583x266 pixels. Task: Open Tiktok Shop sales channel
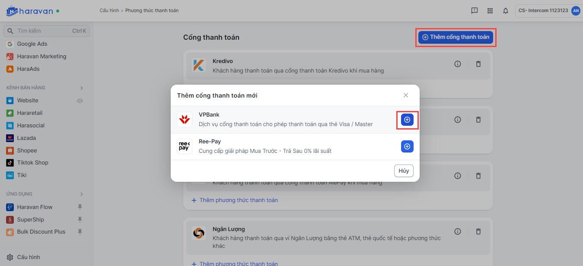[x=32, y=163]
